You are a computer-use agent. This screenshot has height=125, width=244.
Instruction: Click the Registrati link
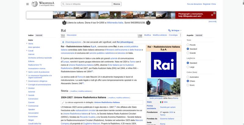(207, 4)
